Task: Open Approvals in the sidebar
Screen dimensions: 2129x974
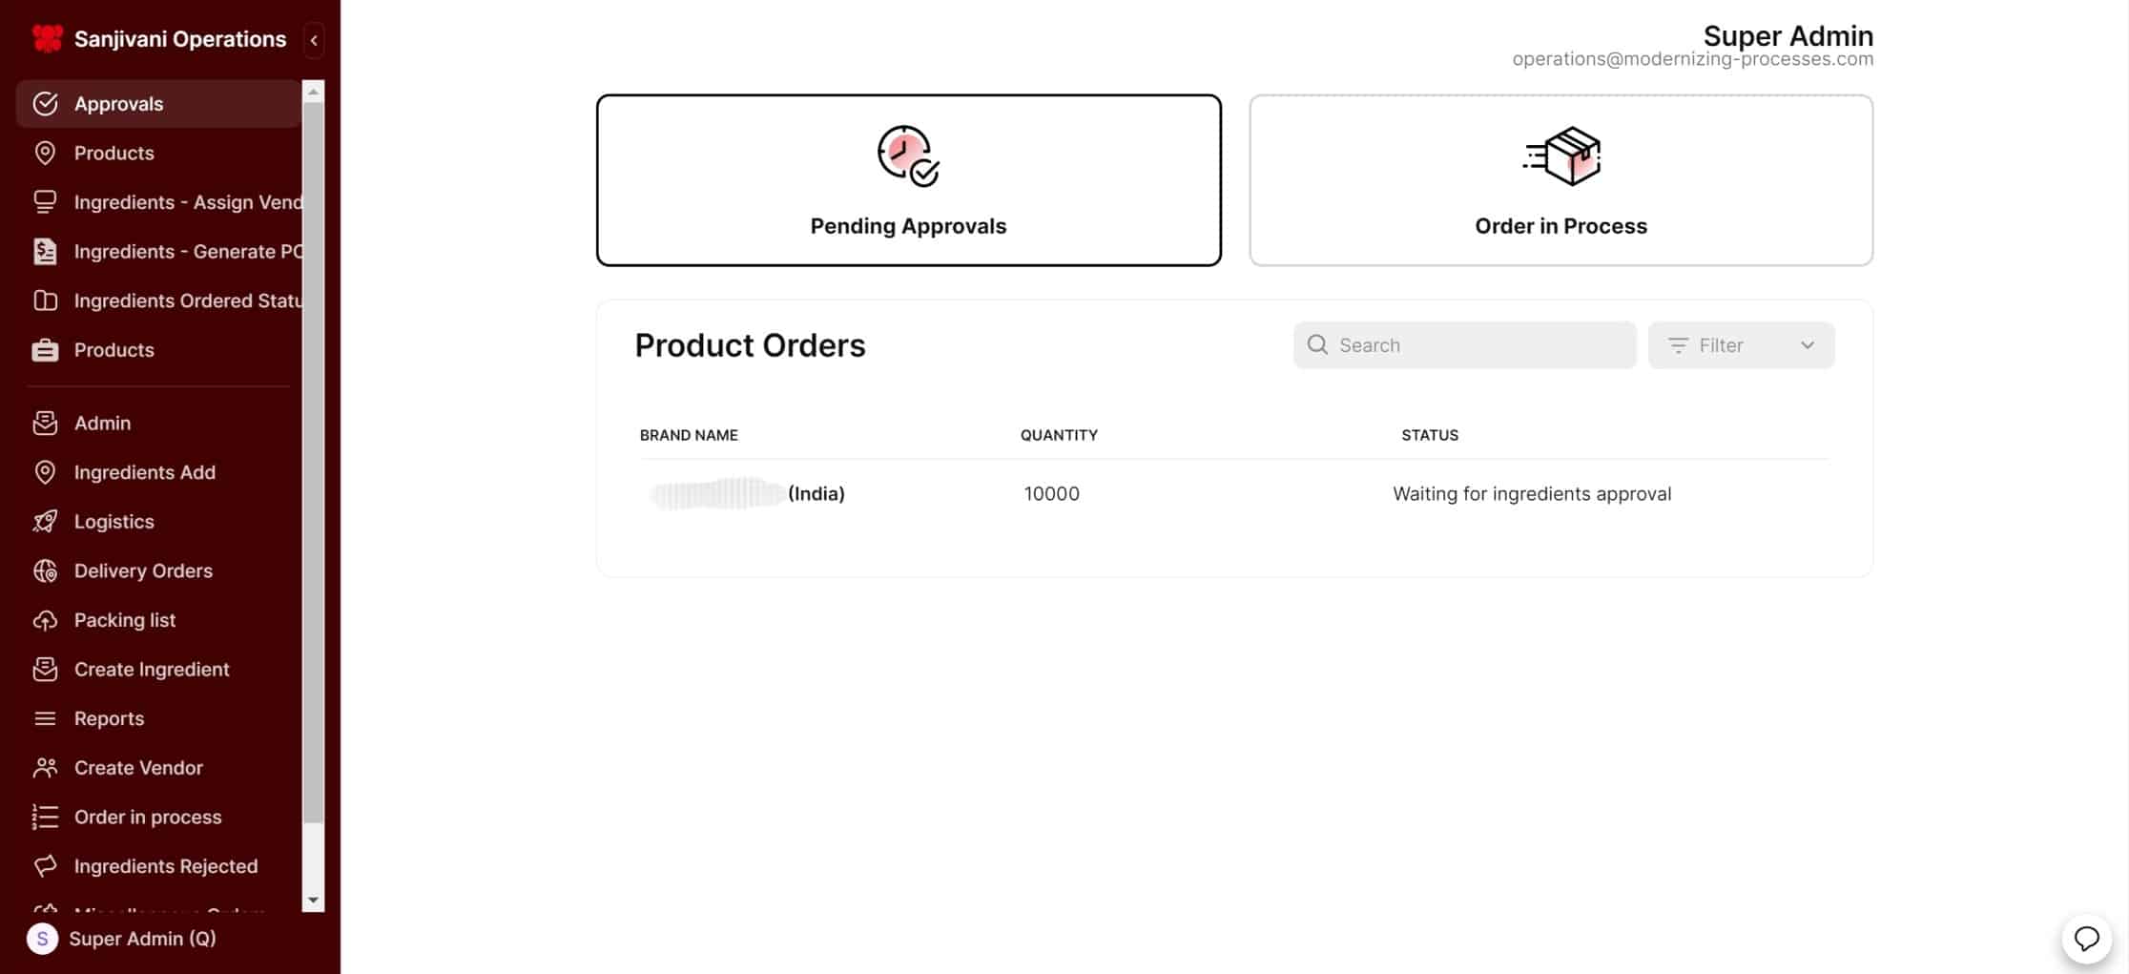Action: [118, 104]
